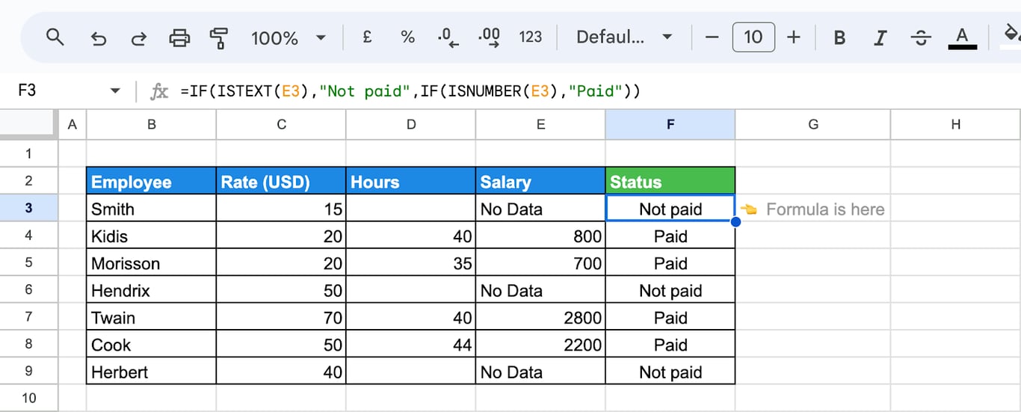Click the Salary header cell
The height and width of the screenshot is (412, 1021).
point(540,181)
